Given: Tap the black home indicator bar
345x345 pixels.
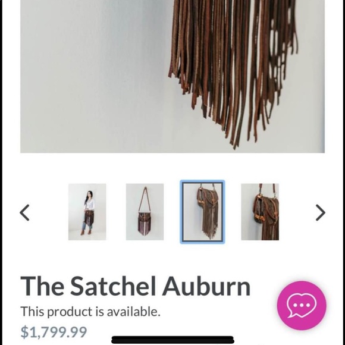Looking at the screenshot, I should pos(172,340).
